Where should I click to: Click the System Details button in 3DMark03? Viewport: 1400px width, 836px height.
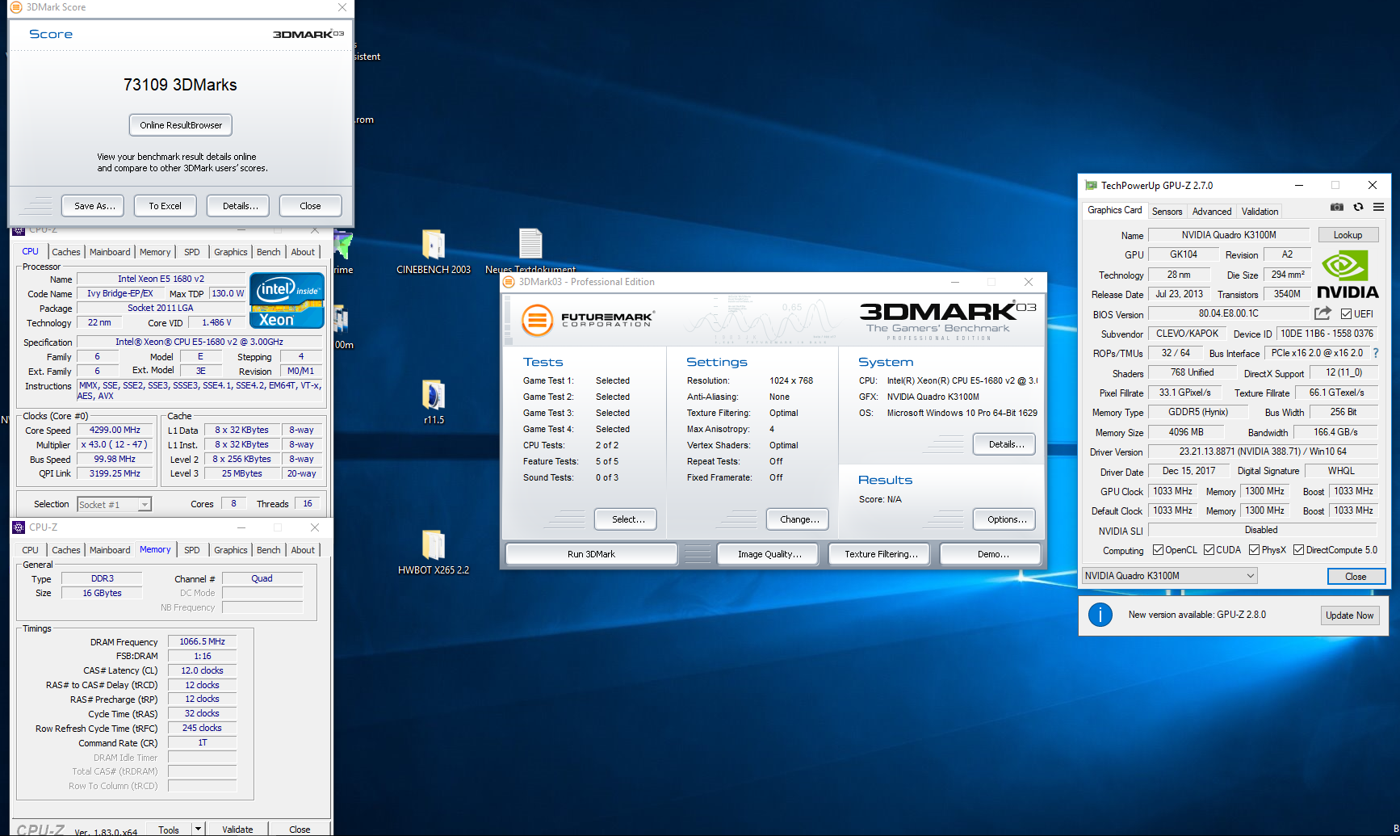1006,444
